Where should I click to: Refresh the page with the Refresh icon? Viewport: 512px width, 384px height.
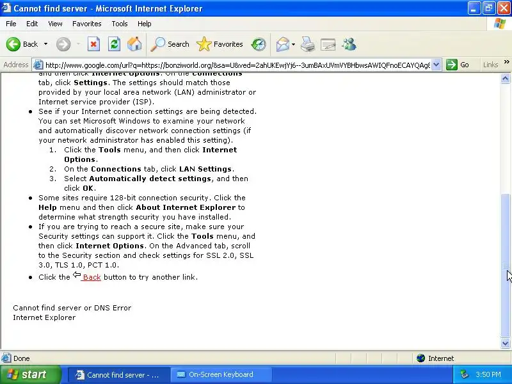click(x=115, y=44)
